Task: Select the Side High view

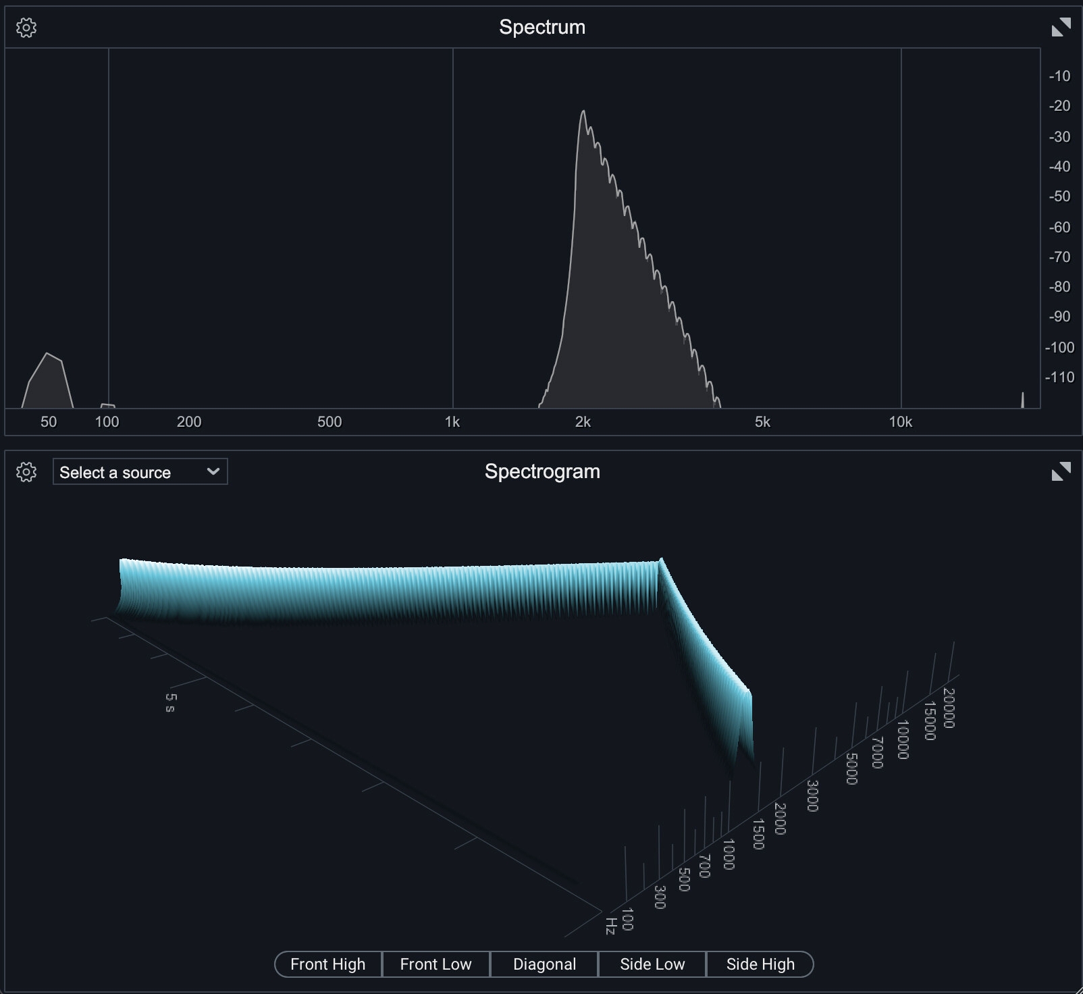Action: click(x=760, y=964)
